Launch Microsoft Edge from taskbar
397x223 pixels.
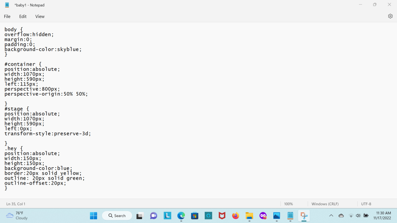pos(181,216)
